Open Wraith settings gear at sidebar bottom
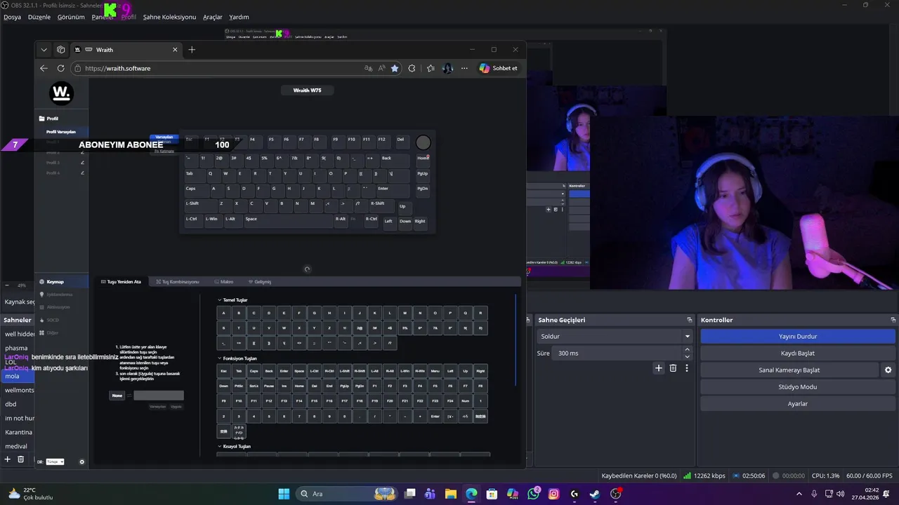This screenshot has height=505, width=899. pyautogui.click(x=82, y=462)
